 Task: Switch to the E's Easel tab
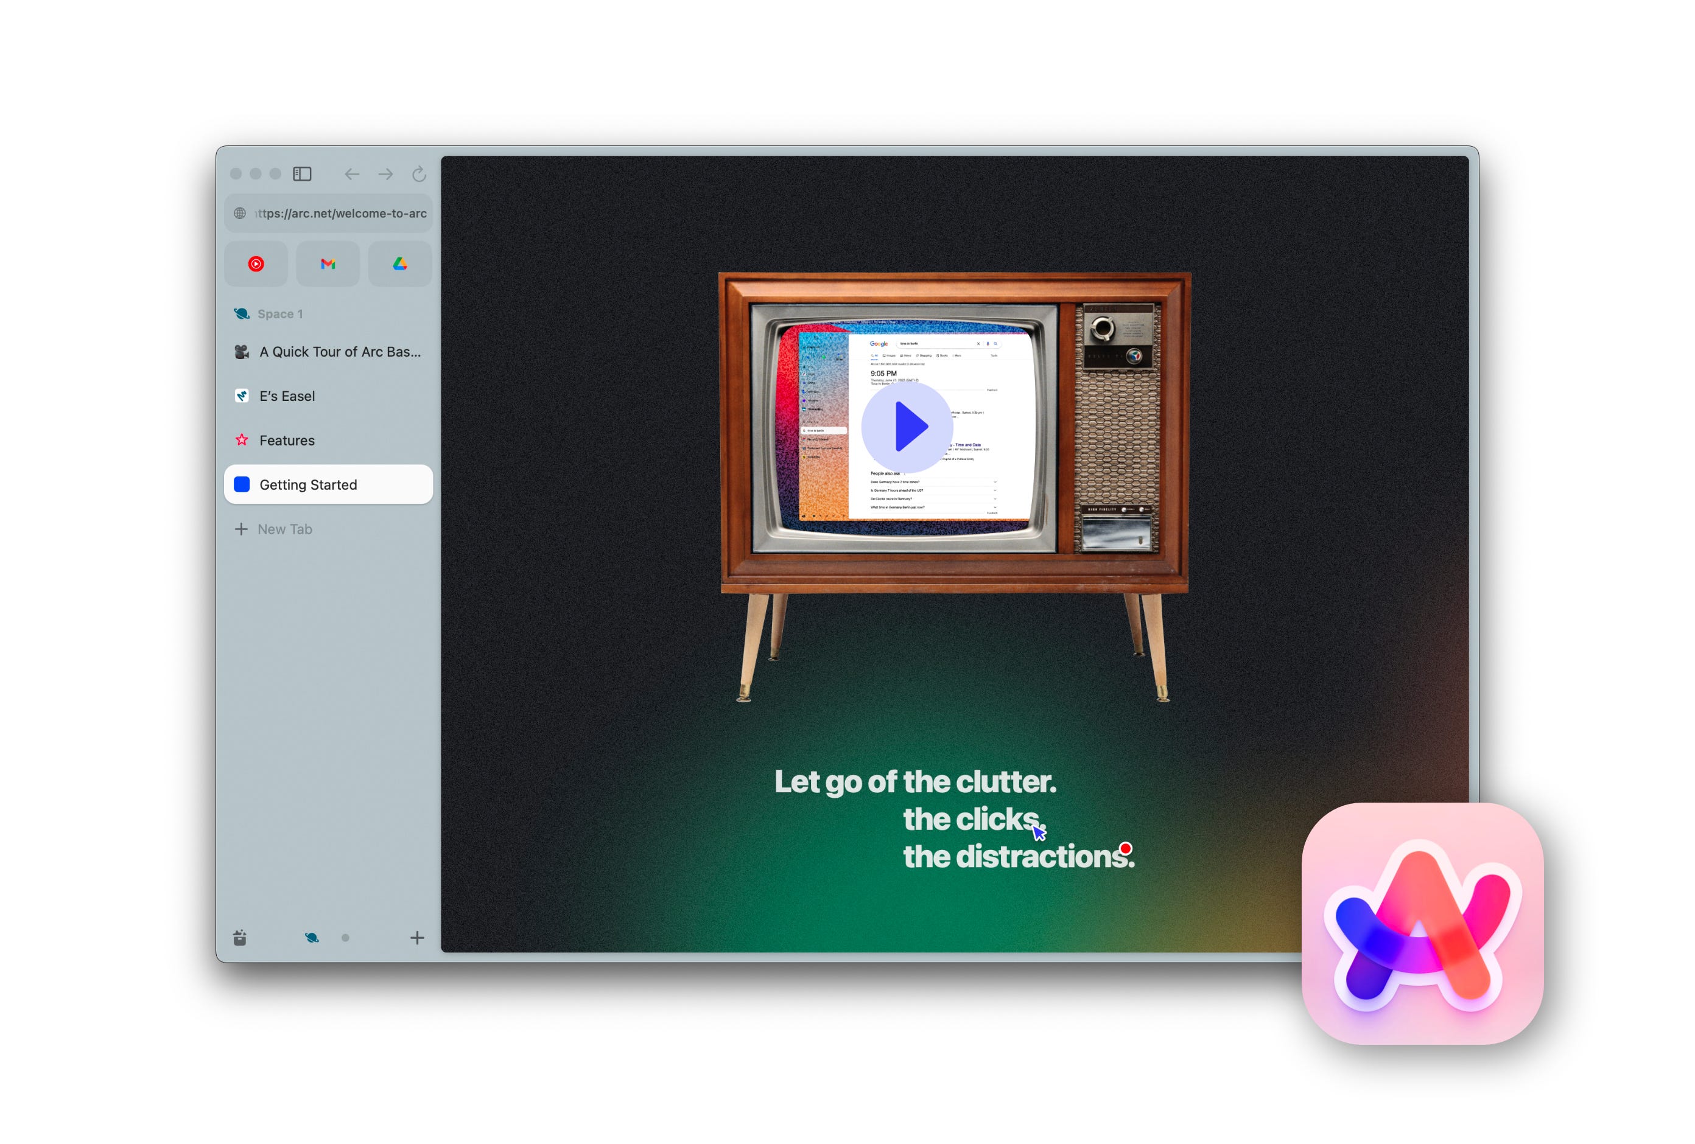(x=328, y=396)
